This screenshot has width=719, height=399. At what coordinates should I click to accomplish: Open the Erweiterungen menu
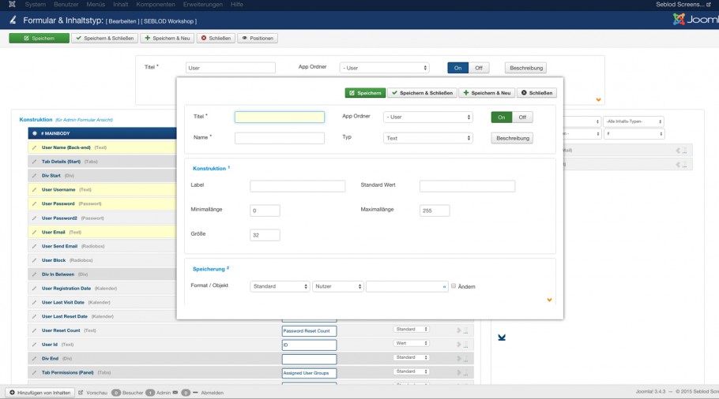[203, 4]
